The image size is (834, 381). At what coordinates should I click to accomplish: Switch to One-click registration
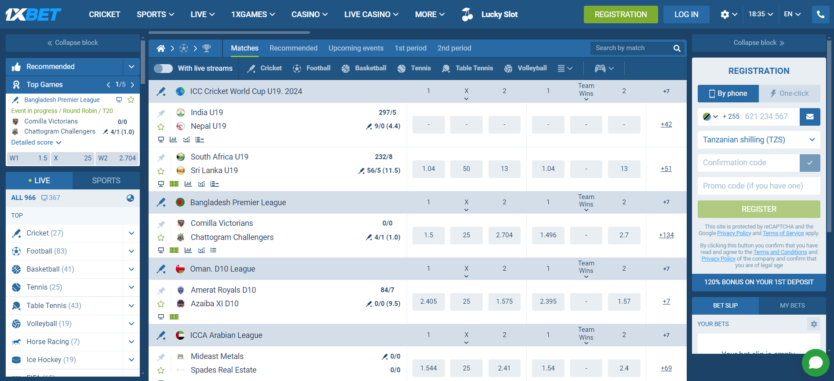[789, 94]
